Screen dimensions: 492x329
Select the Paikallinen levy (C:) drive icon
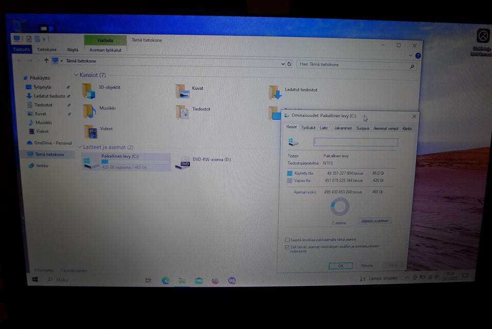91,163
